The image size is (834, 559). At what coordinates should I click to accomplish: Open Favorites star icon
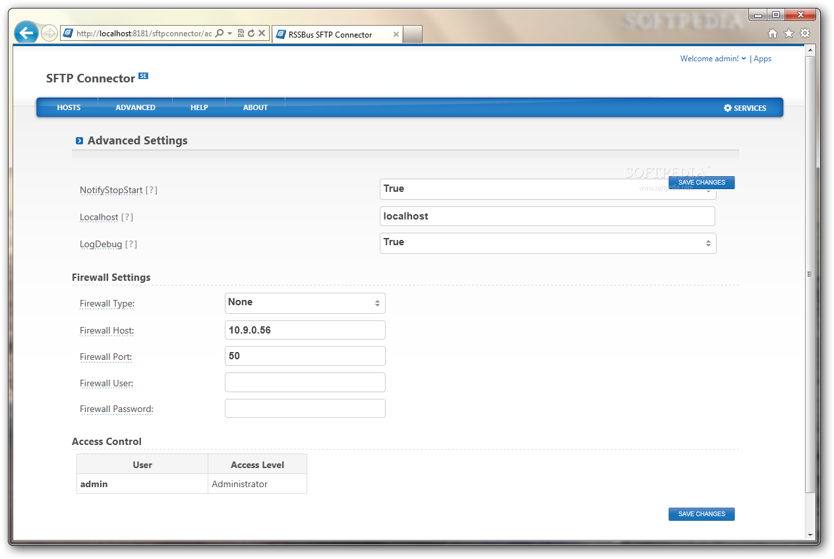coord(789,34)
